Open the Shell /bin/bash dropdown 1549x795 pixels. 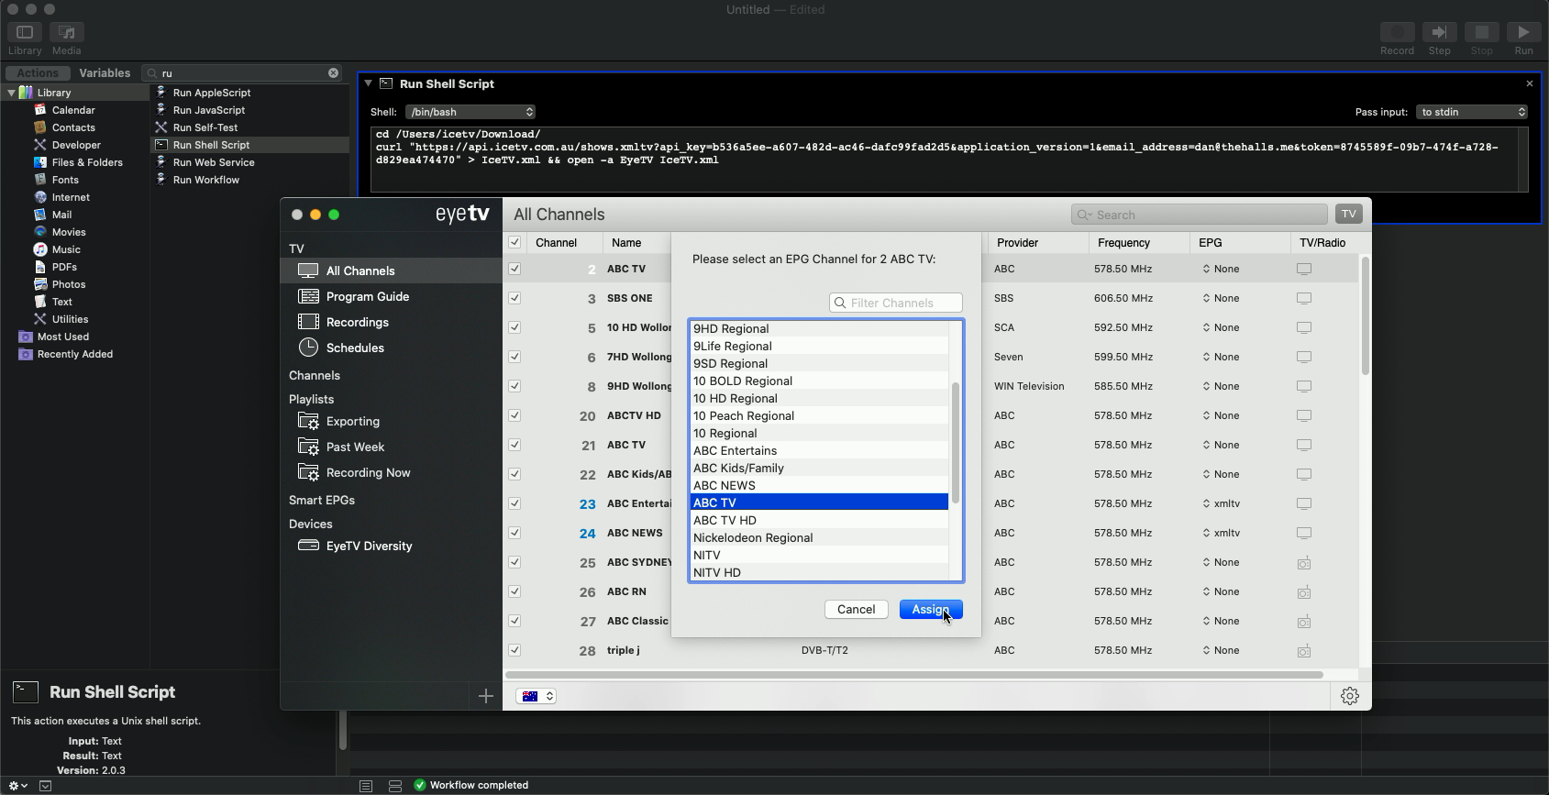[x=470, y=112]
